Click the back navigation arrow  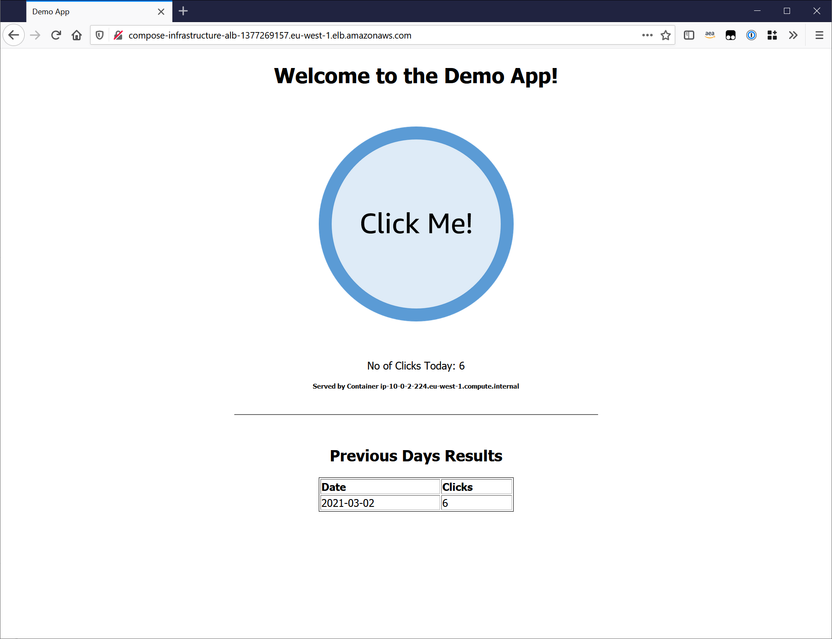tap(14, 35)
